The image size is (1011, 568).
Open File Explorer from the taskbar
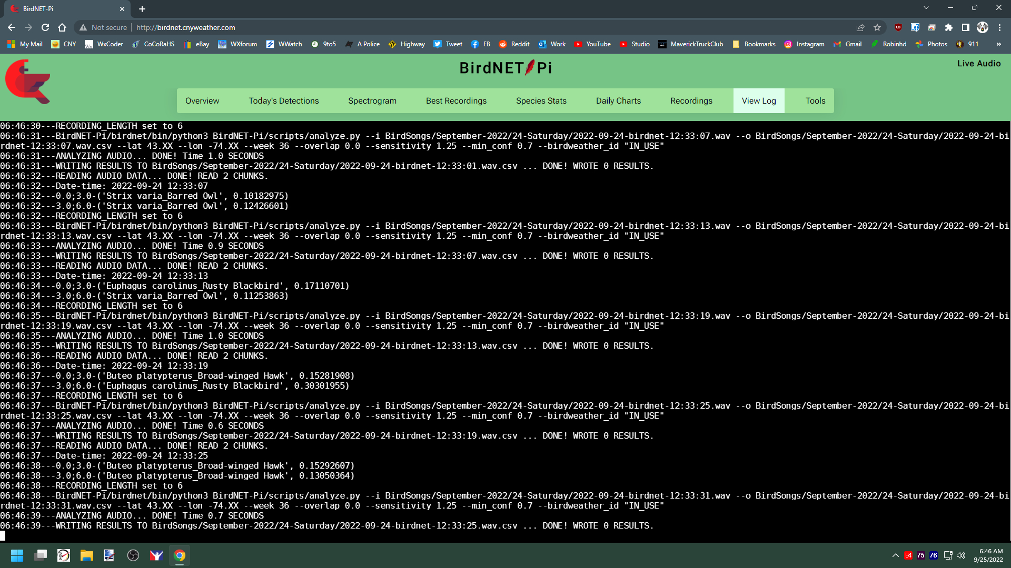click(x=87, y=555)
